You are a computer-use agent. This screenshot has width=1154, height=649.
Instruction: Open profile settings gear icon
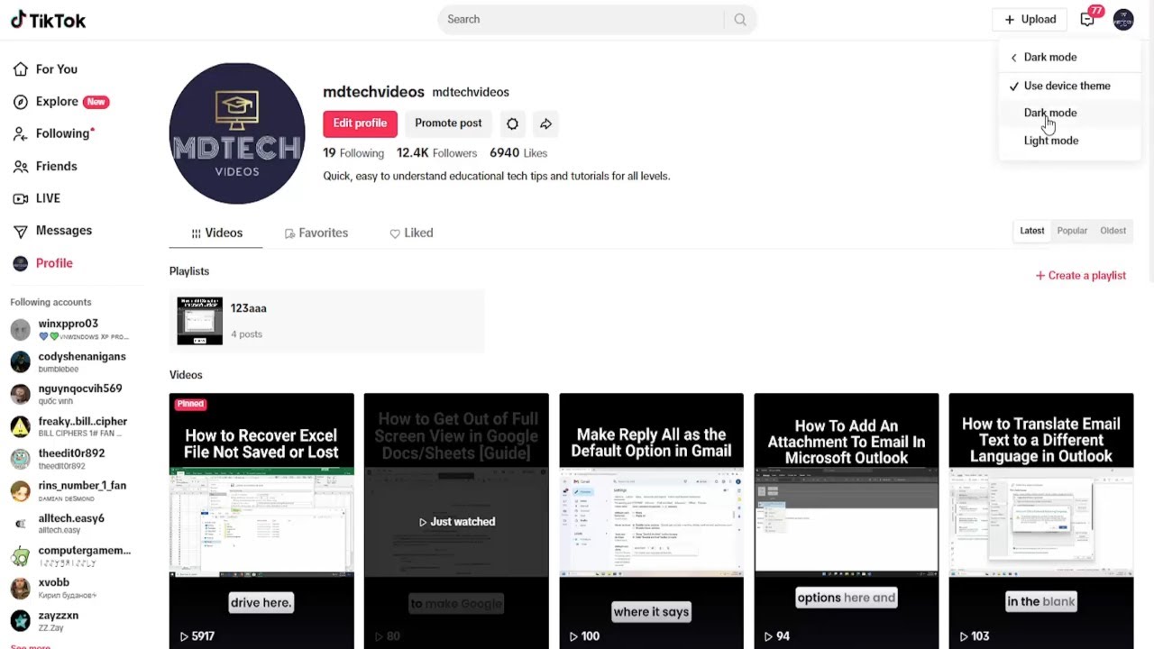click(x=512, y=123)
